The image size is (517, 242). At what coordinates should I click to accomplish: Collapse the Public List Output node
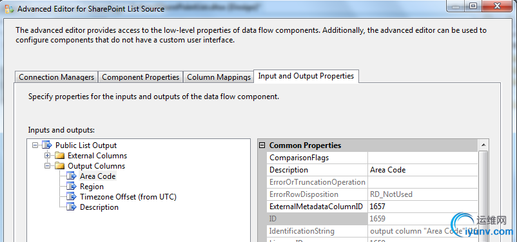[35, 145]
